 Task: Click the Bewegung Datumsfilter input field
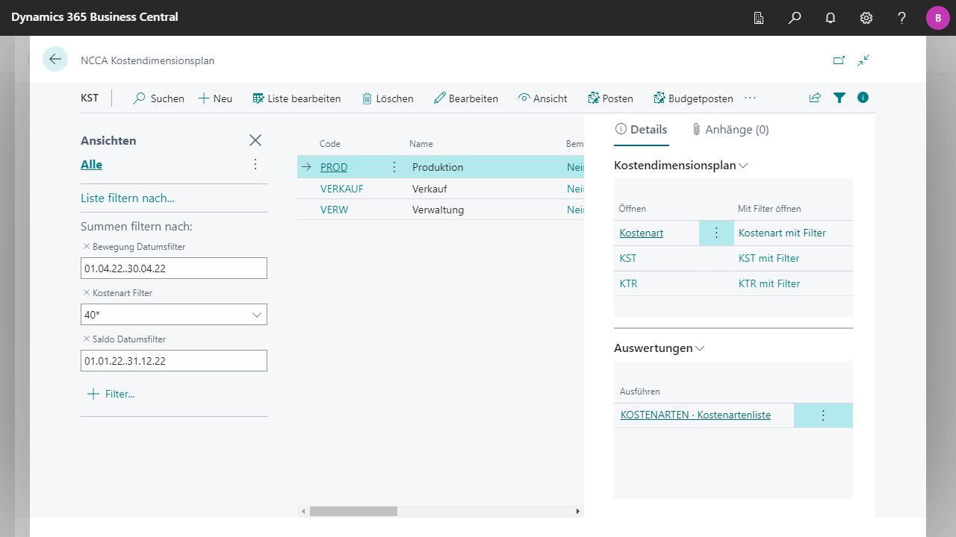[173, 268]
